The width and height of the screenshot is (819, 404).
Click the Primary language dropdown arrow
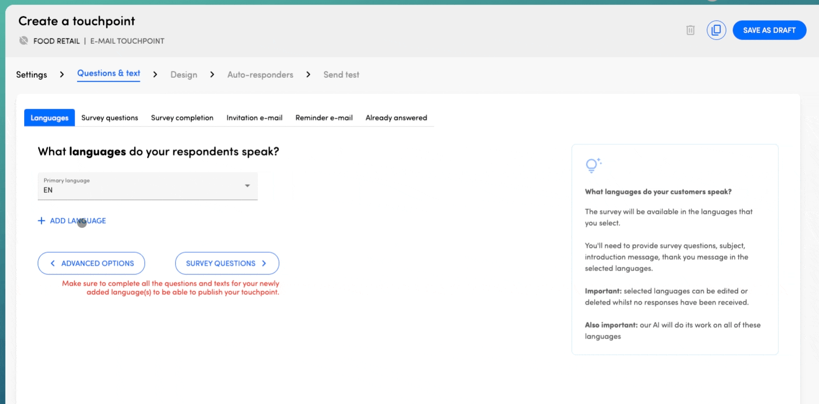[x=247, y=186]
